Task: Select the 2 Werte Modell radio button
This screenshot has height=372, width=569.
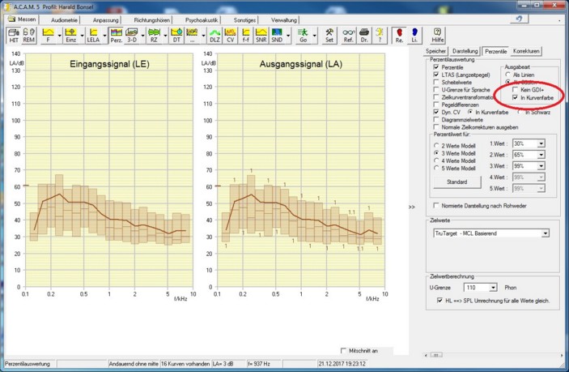Action: [x=436, y=146]
